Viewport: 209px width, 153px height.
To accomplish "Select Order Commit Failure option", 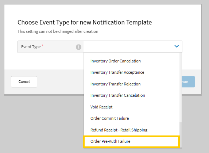I will click(131, 118).
